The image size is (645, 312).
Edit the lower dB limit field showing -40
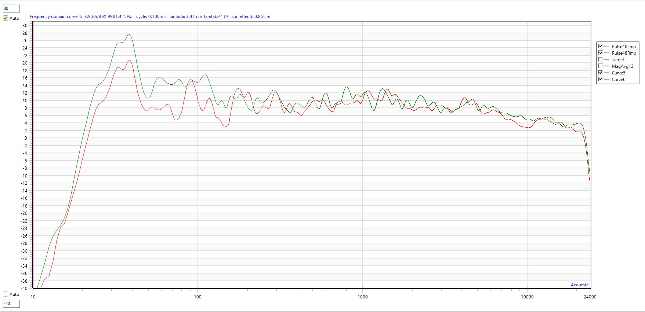pyautogui.click(x=11, y=304)
